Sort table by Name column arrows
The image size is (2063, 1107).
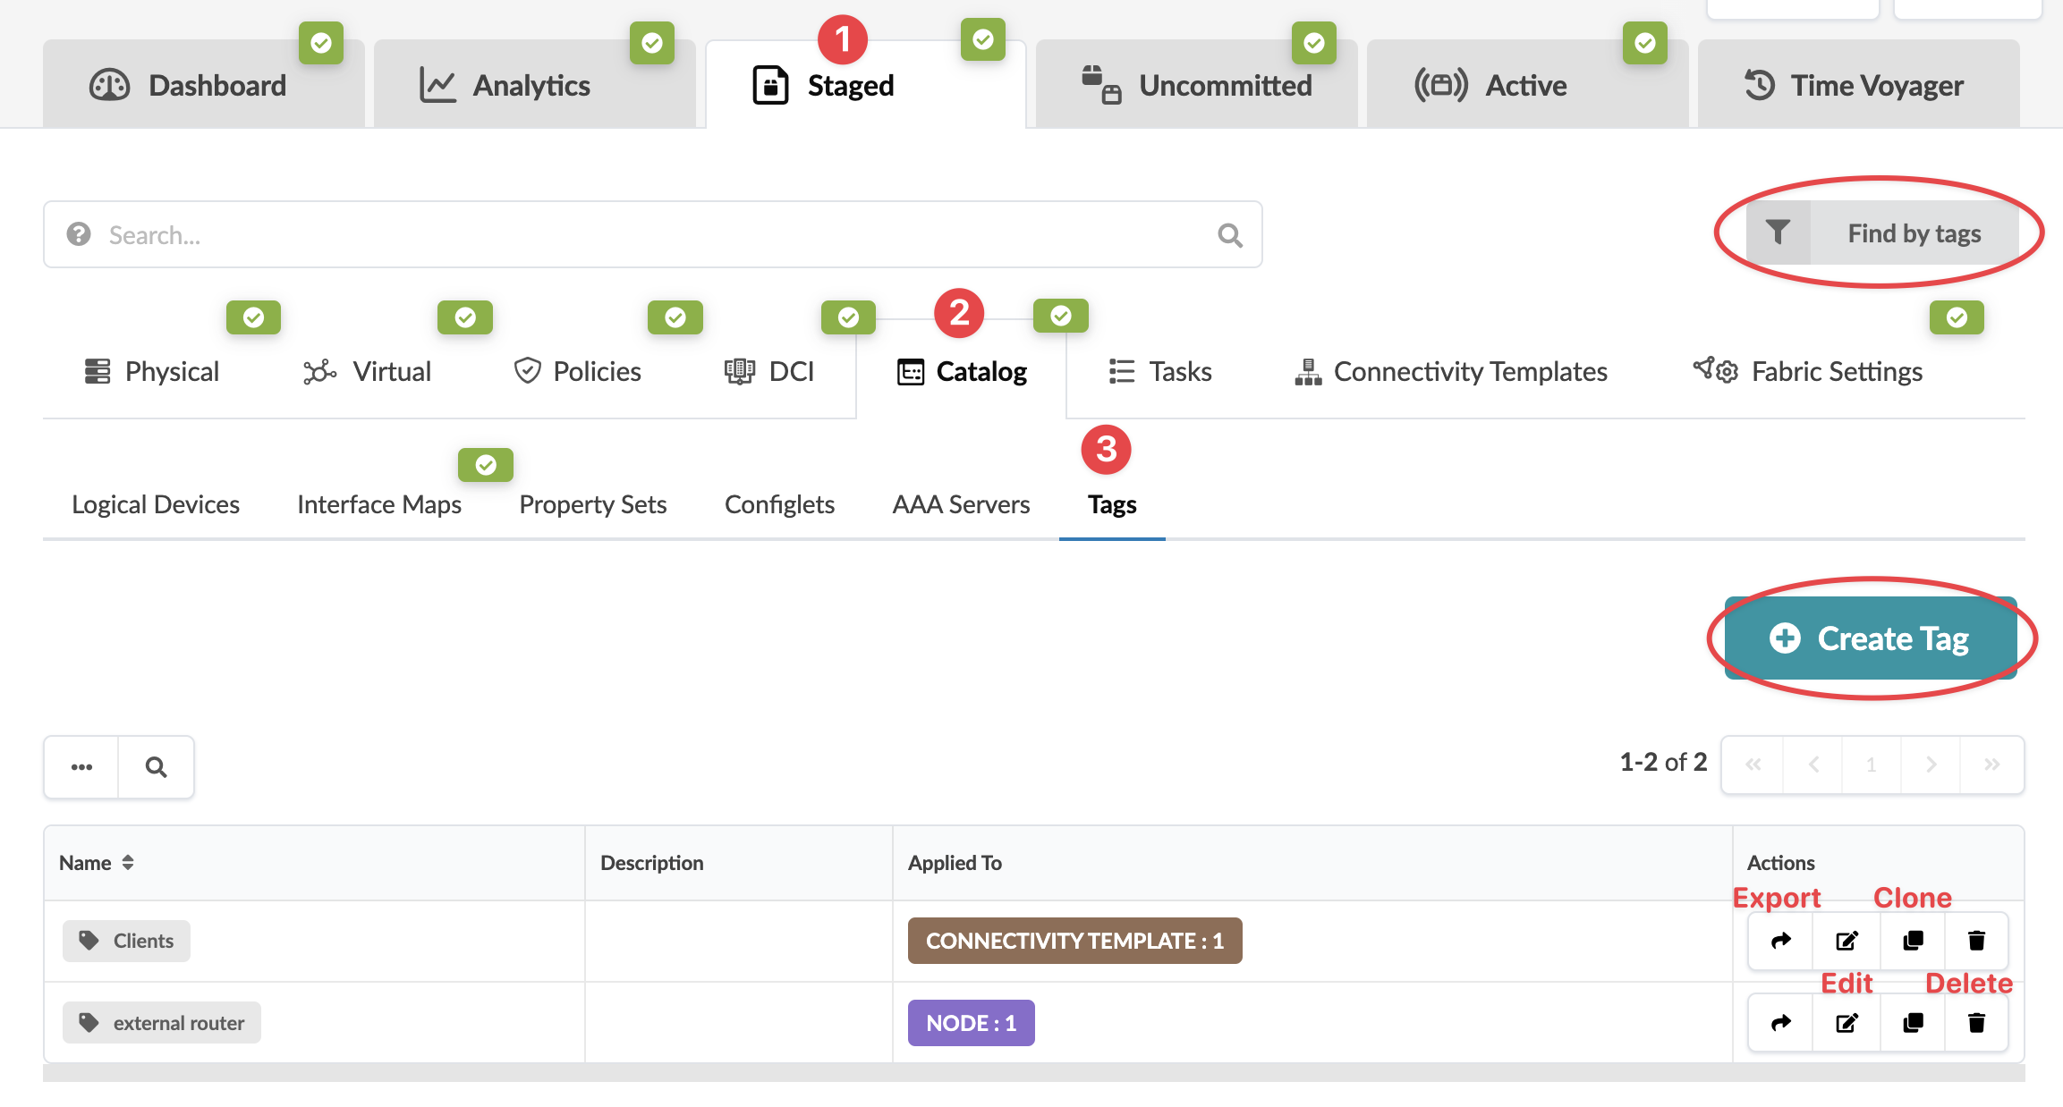tap(128, 863)
